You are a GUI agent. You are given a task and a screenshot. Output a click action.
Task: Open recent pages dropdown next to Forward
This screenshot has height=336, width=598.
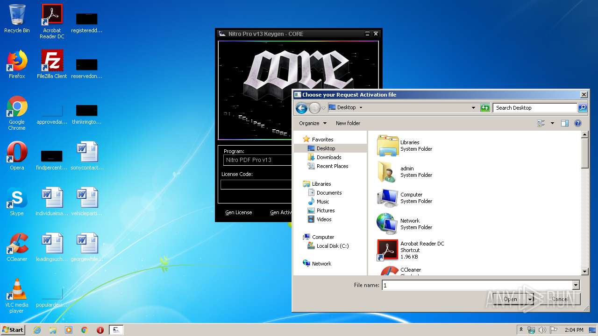323,108
